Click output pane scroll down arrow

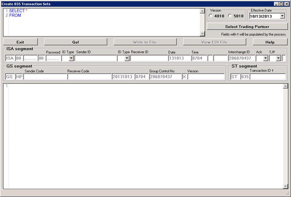point(285,186)
